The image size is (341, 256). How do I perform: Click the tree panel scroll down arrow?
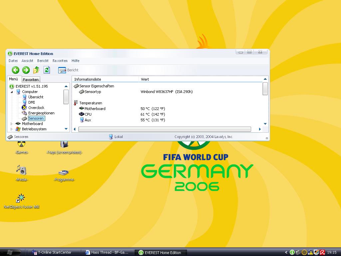[66, 129]
